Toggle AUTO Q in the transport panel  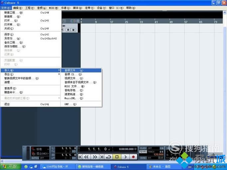pyautogui.click(x=34, y=158)
